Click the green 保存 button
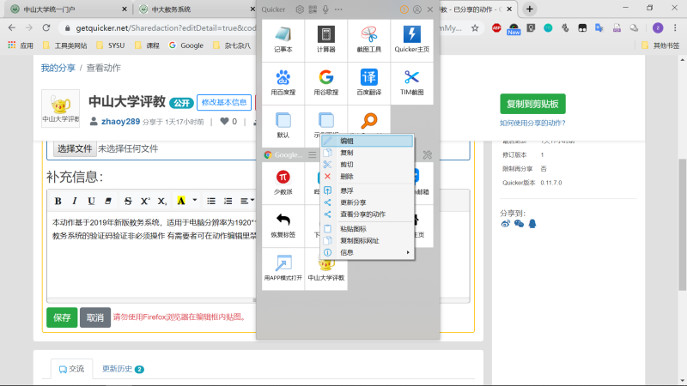687x386 pixels. click(62, 317)
